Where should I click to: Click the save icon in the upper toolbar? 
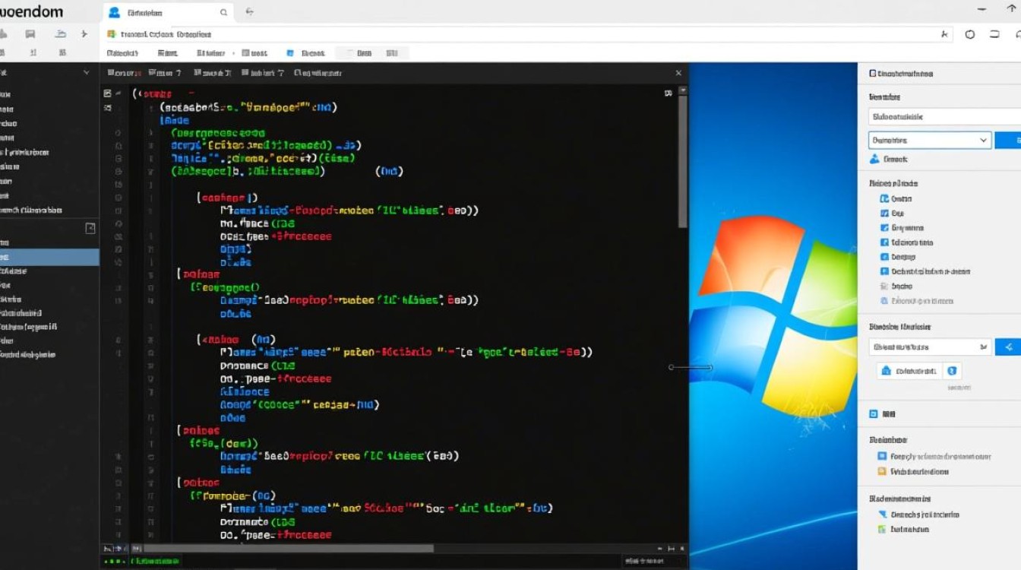[x=30, y=33]
